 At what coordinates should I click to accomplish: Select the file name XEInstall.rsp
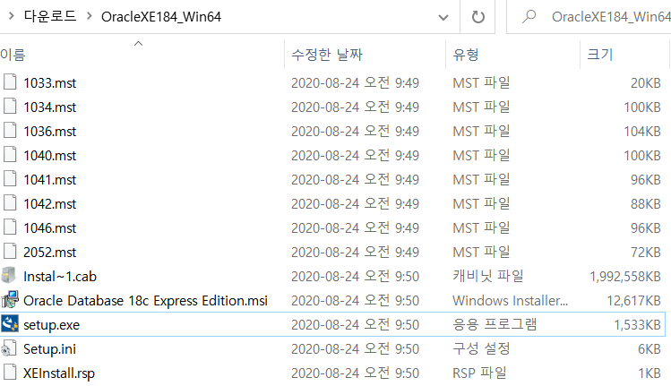pyautogui.click(x=59, y=373)
